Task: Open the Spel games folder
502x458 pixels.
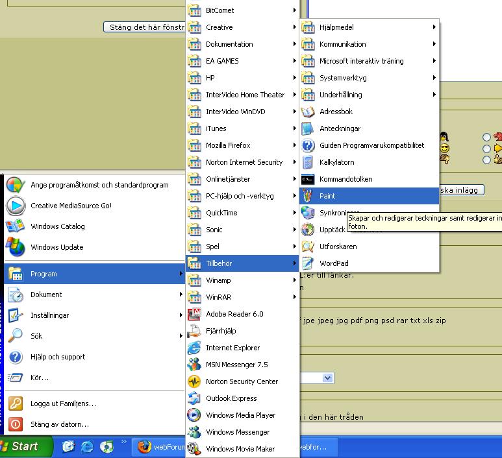Action: pos(242,247)
